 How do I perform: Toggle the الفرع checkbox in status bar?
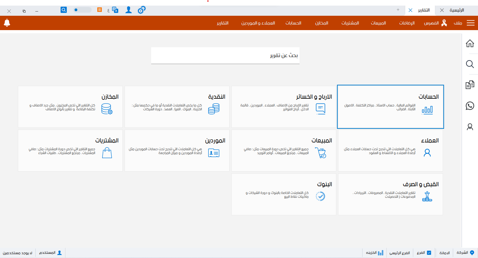click(x=429, y=252)
